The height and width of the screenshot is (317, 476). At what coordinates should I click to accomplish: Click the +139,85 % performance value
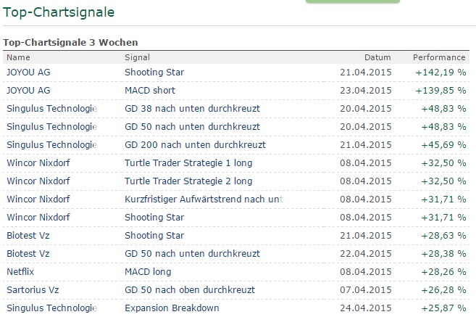point(440,91)
